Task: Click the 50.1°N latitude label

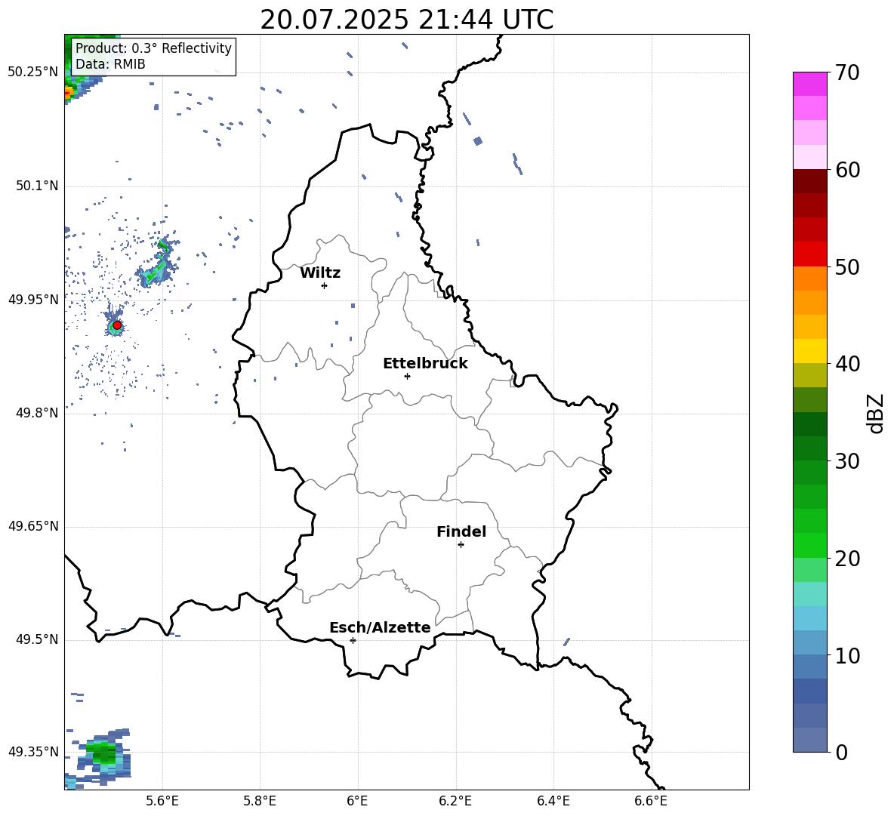Action: click(37, 186)
